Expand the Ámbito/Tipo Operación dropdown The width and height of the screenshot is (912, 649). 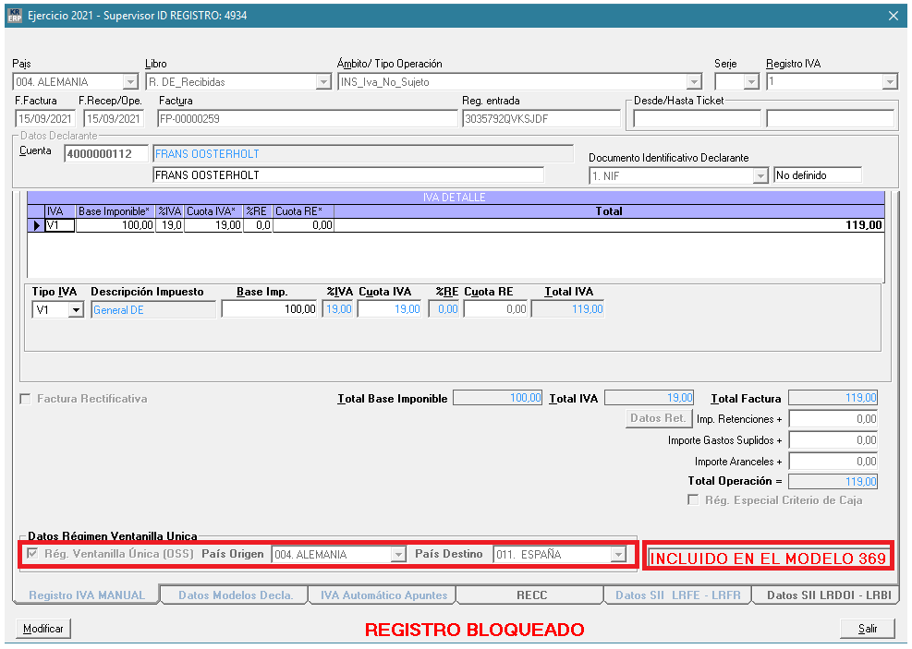click(x=694, y=82)
